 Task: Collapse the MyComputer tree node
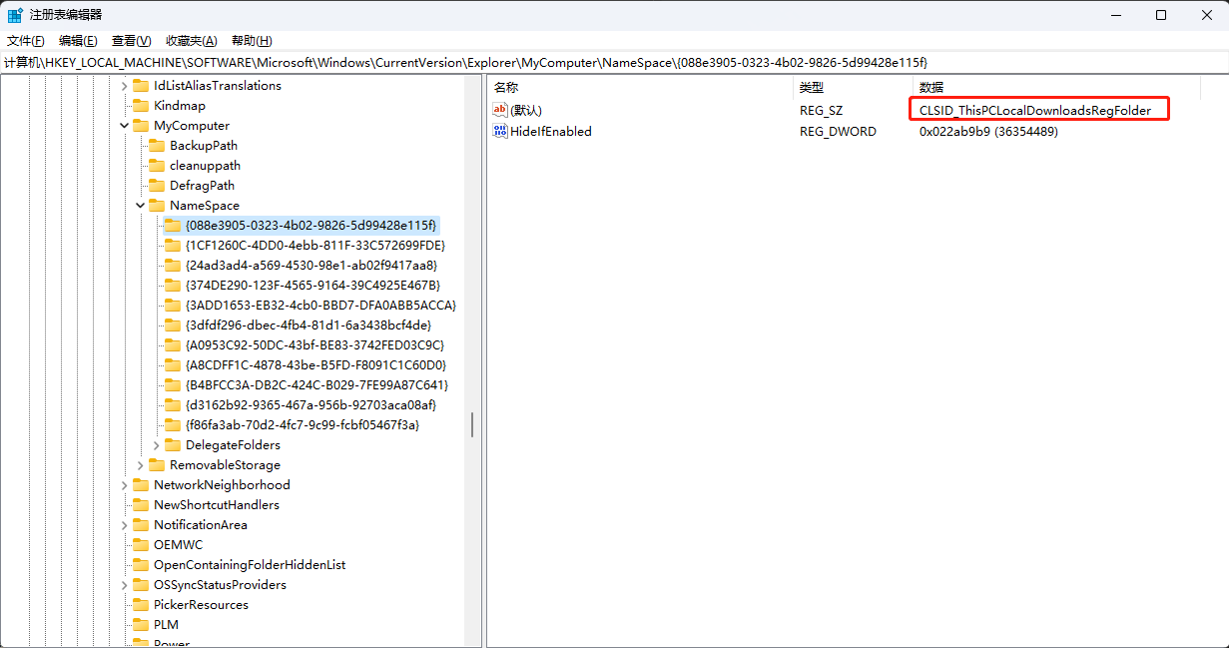(x=125, y=126)
